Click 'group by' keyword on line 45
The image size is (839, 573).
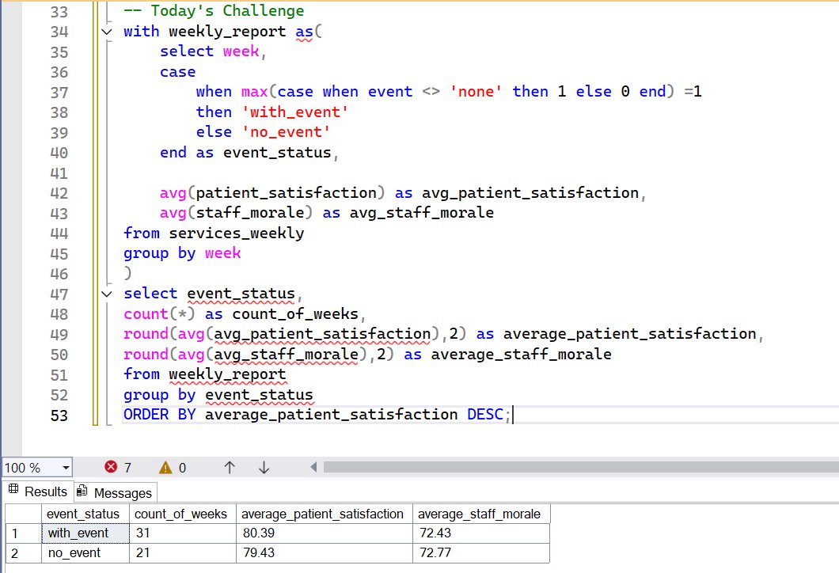(159, 253)
